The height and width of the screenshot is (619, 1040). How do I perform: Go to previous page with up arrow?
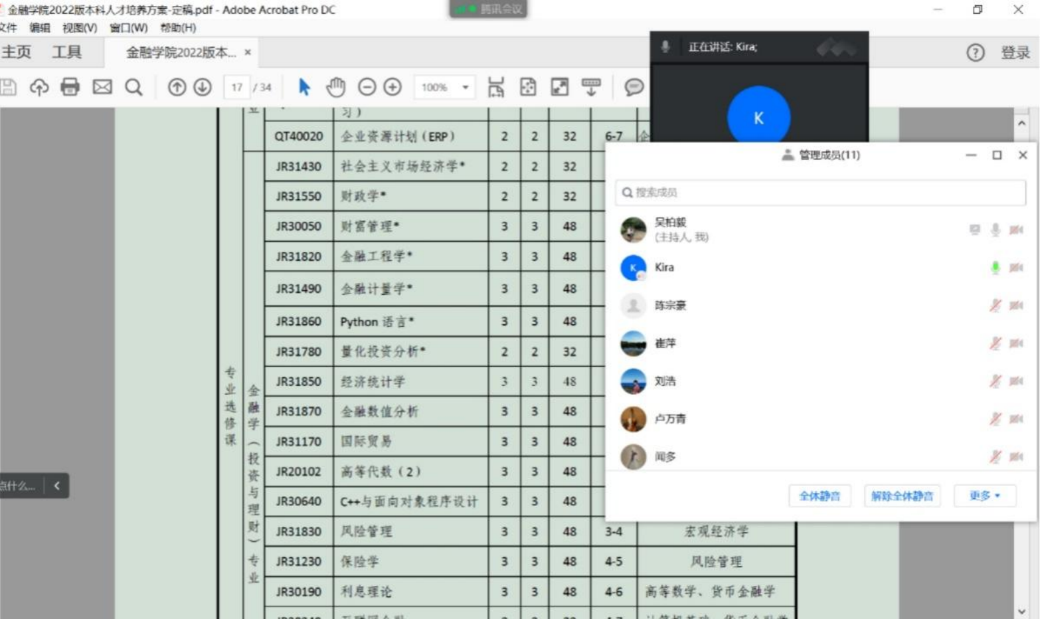tap(177, 87)
